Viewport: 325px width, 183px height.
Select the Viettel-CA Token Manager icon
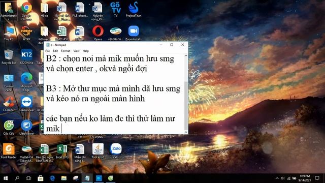coord(26,153)
